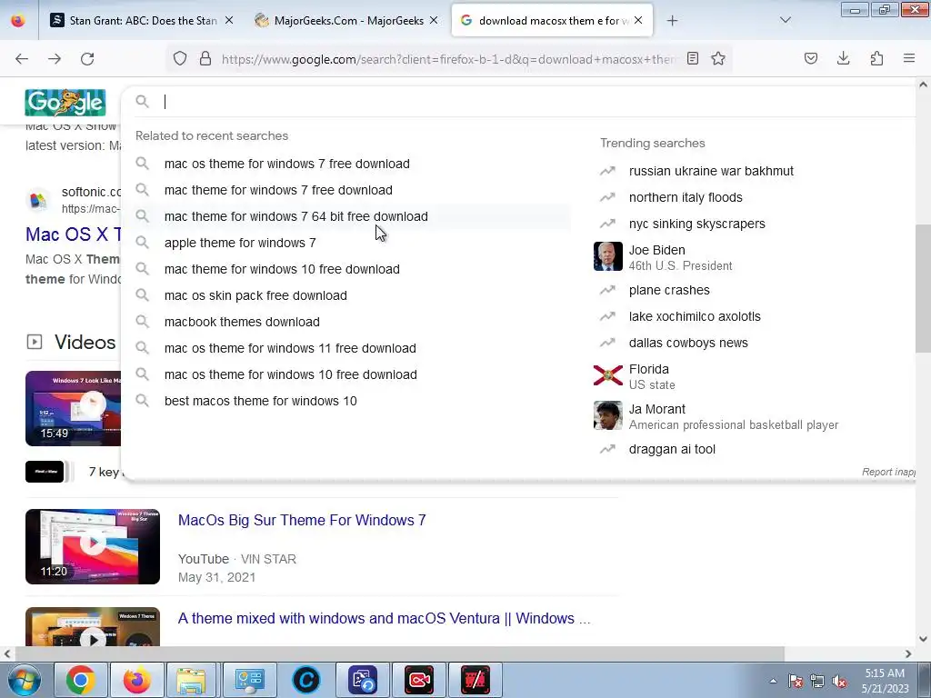Open trending search nyc sinking skyscrapers
Viewport: 931px width, 698px height.
tap(696, 224)
